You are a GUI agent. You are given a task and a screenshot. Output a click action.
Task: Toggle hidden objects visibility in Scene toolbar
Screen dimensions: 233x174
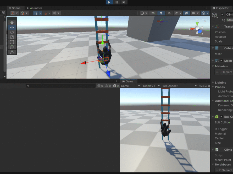tap(186, 13)
